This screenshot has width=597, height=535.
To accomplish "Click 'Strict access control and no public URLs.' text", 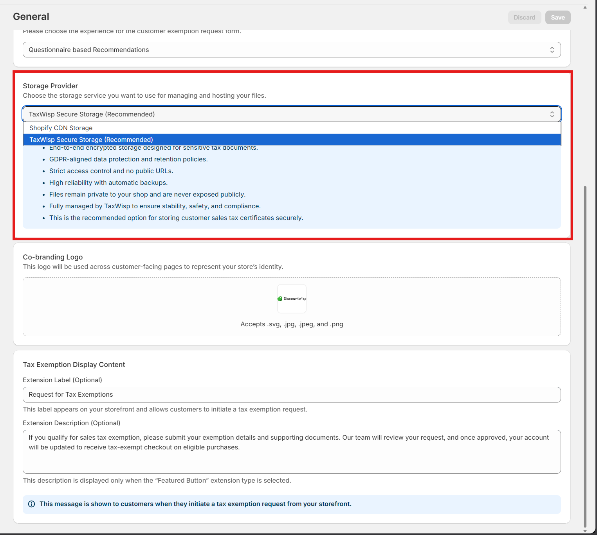I will pos(111,171).
